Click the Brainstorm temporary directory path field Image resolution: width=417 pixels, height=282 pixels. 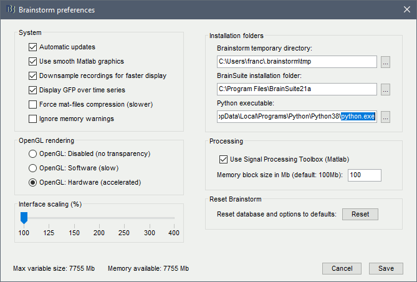click(x=297, y=62)
